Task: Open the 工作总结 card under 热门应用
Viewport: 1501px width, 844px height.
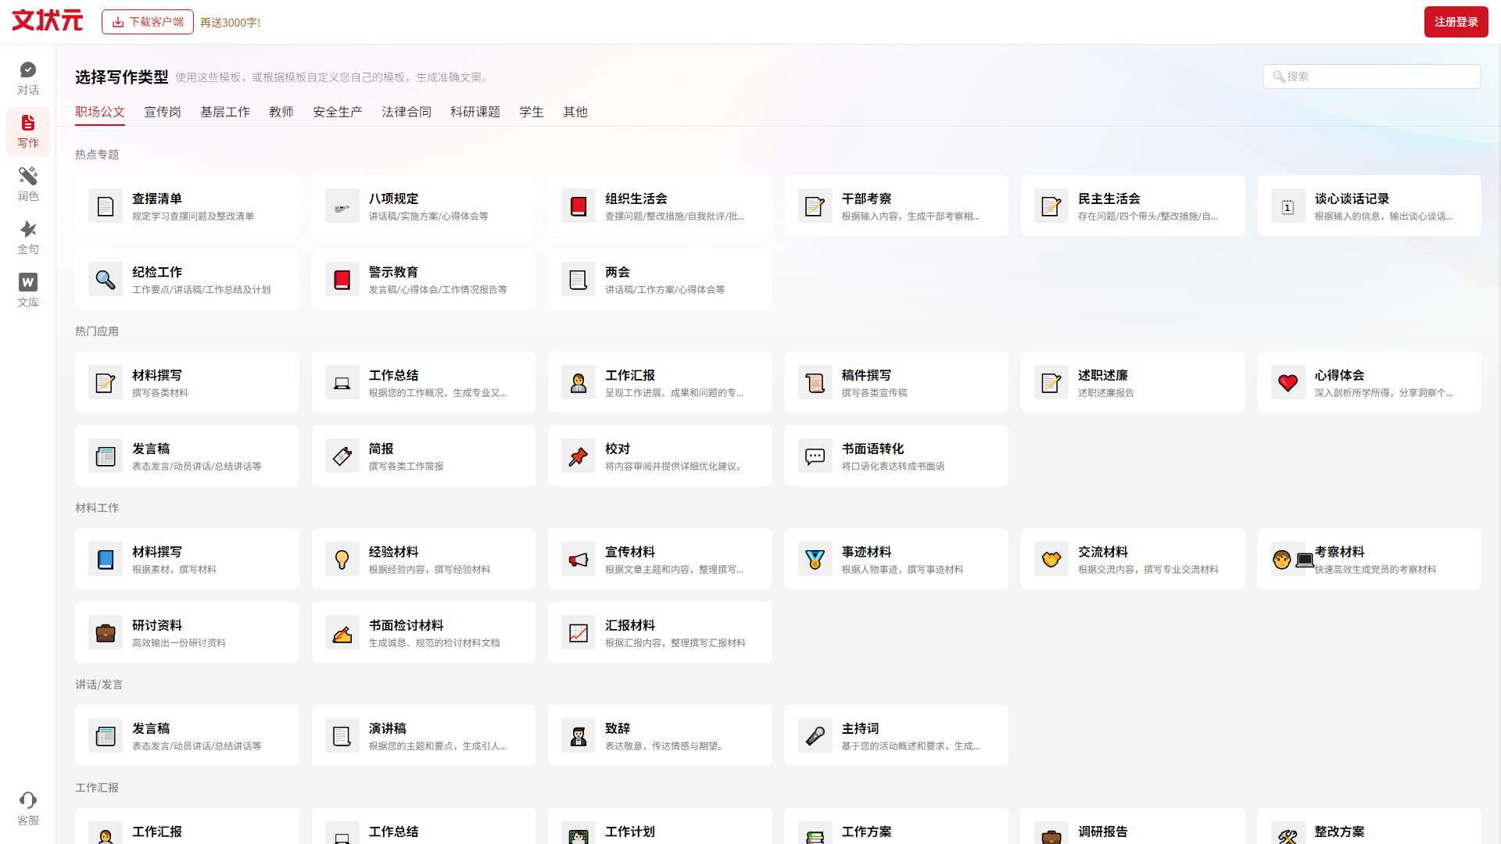Action: coord(424,383)
